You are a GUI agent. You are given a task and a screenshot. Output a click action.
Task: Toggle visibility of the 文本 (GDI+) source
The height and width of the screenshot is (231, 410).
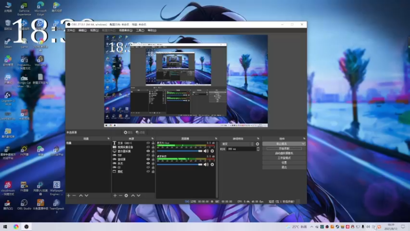[148, 143]
